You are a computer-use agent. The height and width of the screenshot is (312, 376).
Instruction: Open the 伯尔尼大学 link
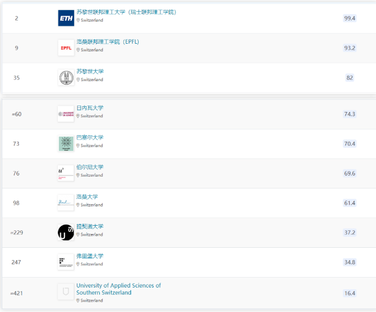click(x=90, y=167)
